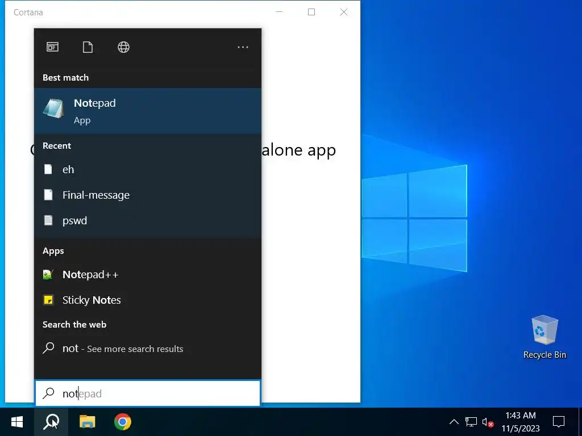Viewport: 582px width, 436px height.
Task: See more search results for 'not'
Action: [x=148, y=349]
